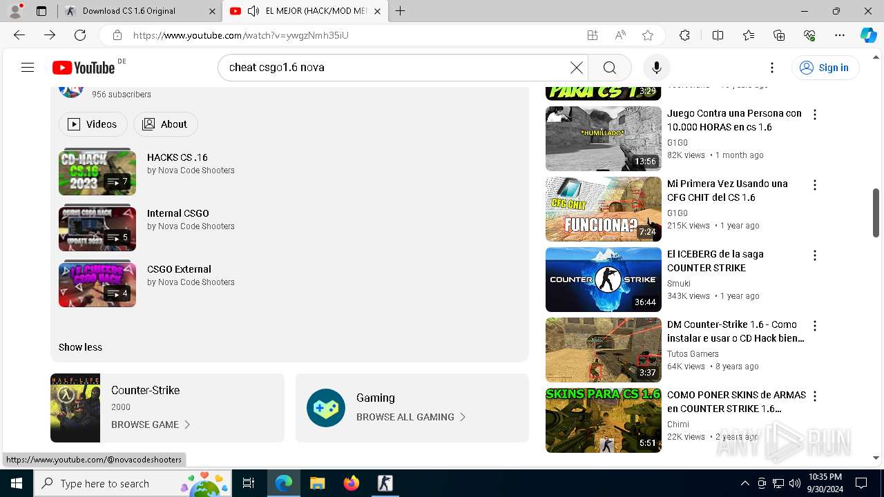Open options for Mi Primera Vez video
Viewport: 884px width, 497px height.
[x=815, y=185]
